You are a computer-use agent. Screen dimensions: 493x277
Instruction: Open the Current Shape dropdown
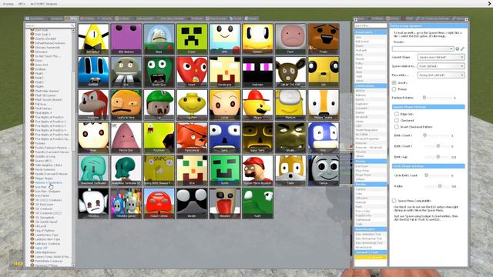click(441, 57)
